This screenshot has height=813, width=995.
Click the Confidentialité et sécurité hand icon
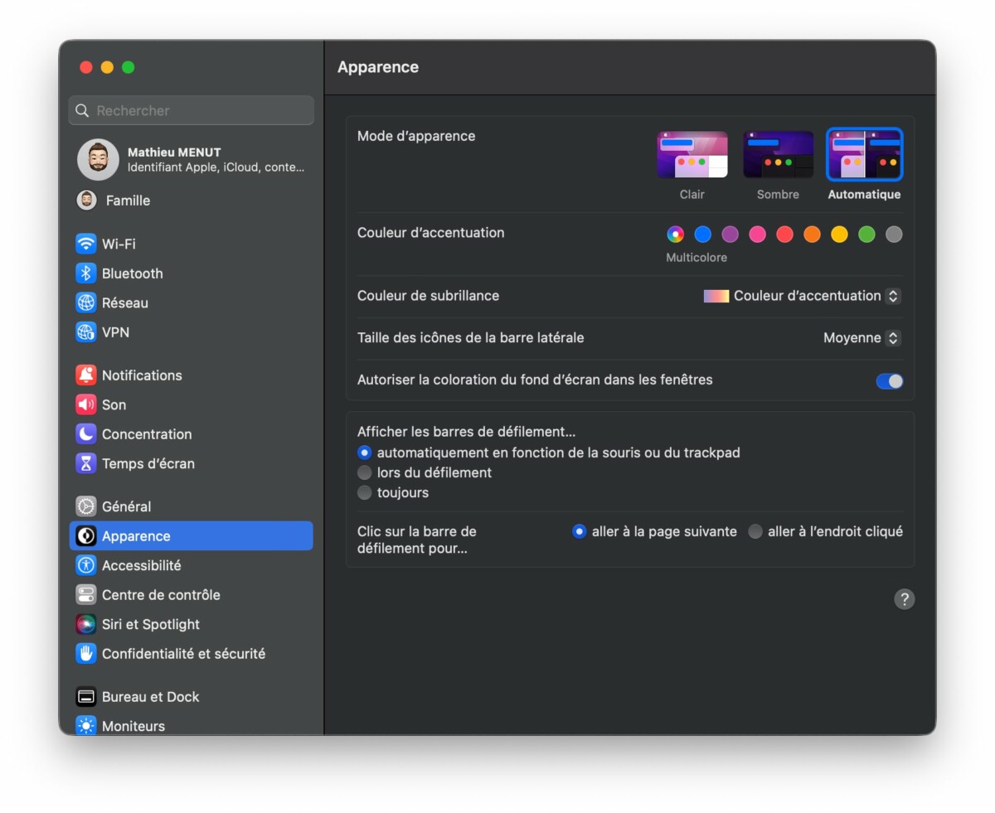[86, 654]
